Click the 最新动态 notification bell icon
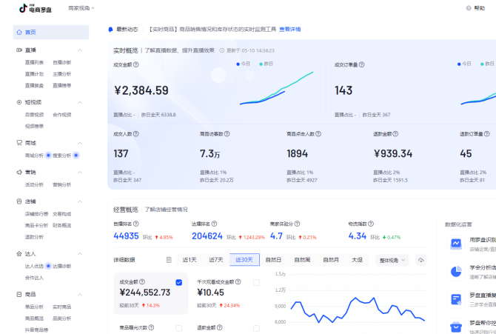 (x=110, y=30)
